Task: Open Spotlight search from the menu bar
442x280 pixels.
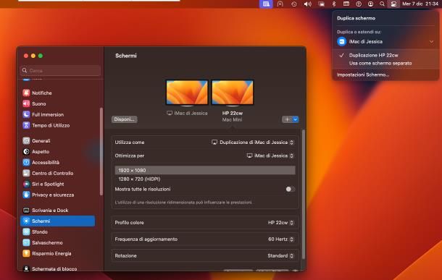Action: pyautogui.click(x=382, y=4)
